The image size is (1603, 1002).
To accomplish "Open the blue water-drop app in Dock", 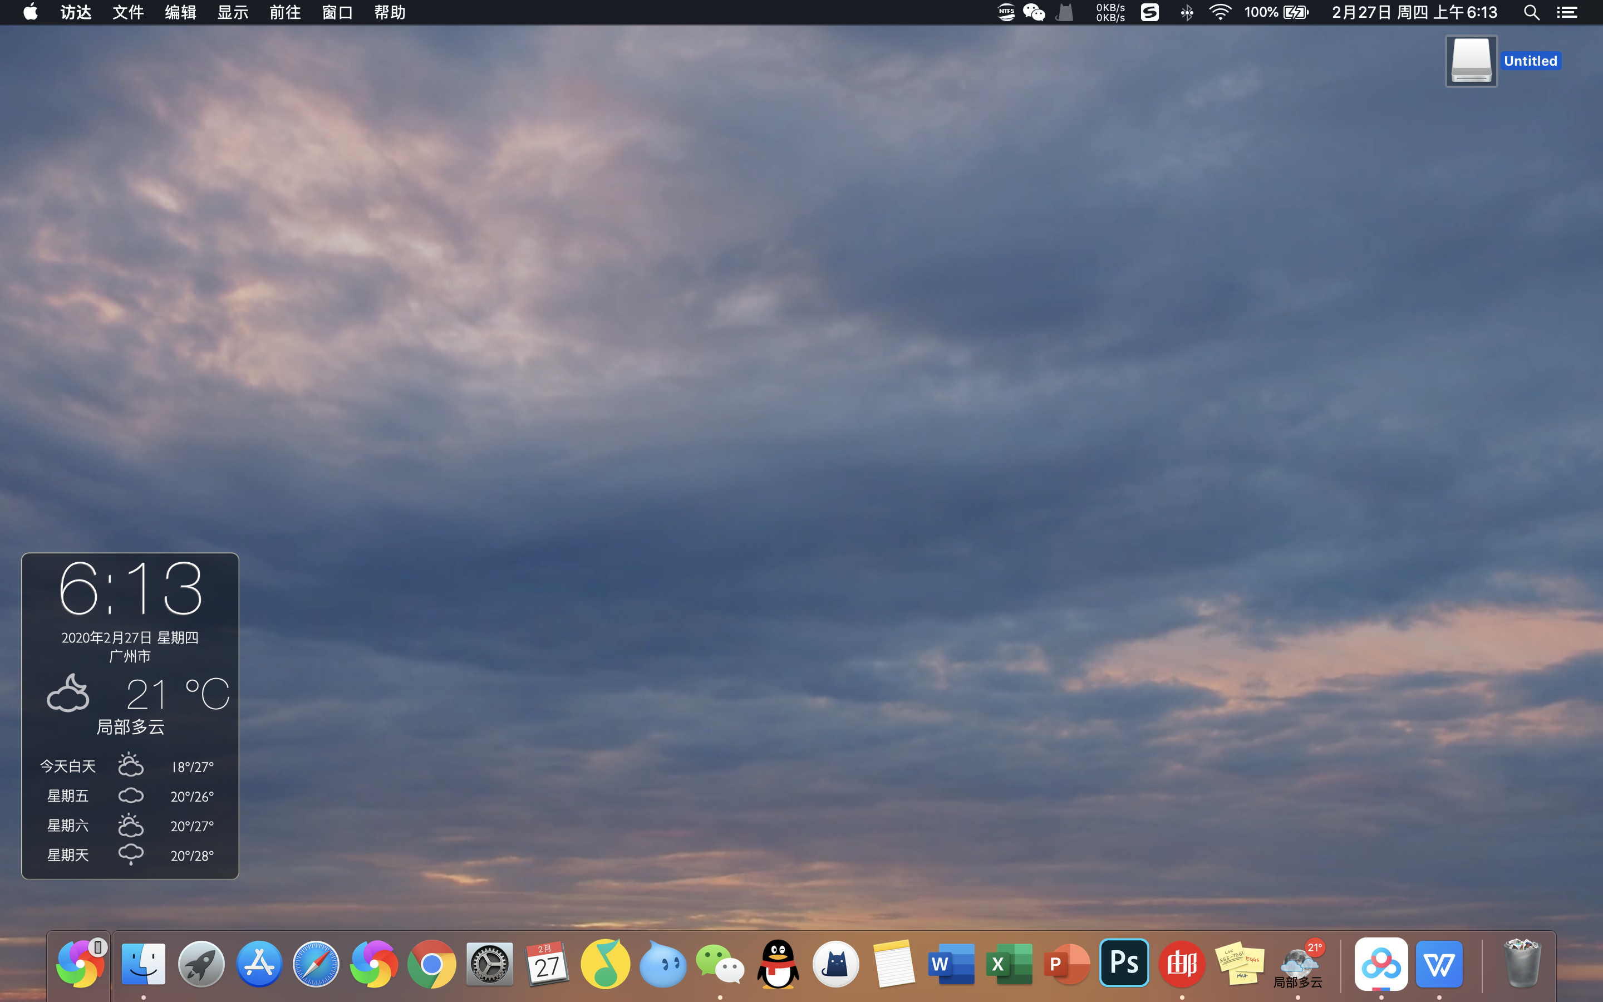I will coord(662,964).
